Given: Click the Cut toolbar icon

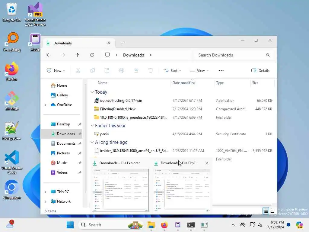Looking at the screenshot, I should tap(78, 70).
